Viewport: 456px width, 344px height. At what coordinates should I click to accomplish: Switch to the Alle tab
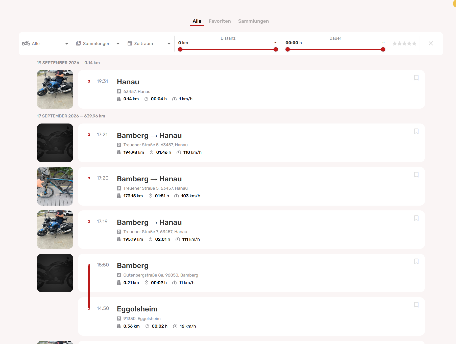197,21
